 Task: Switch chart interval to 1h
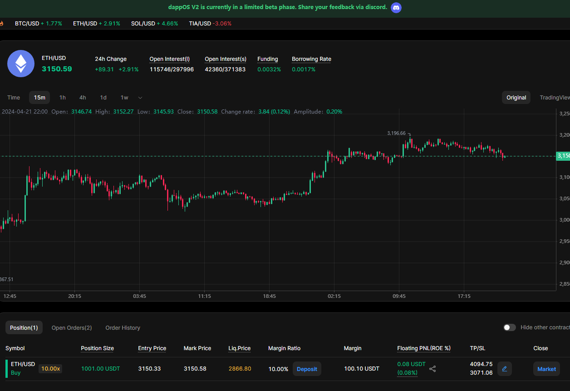pyautogui.click(x=63, y=97)
